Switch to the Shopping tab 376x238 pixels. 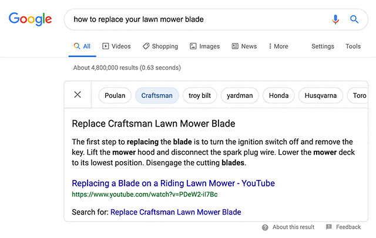(160, 46)
